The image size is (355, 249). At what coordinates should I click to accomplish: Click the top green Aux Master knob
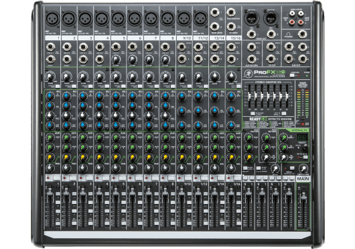point(248,138)
